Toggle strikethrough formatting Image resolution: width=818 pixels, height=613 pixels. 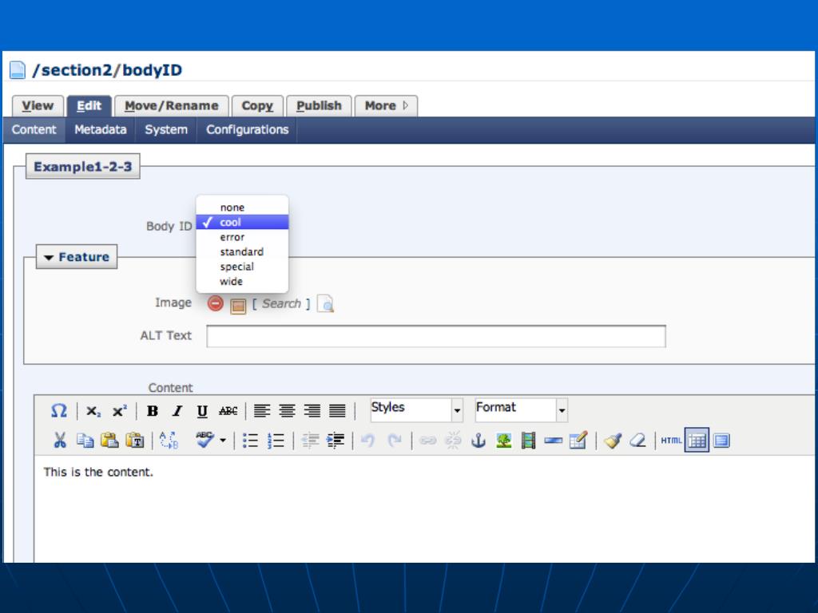click(228, 411)
